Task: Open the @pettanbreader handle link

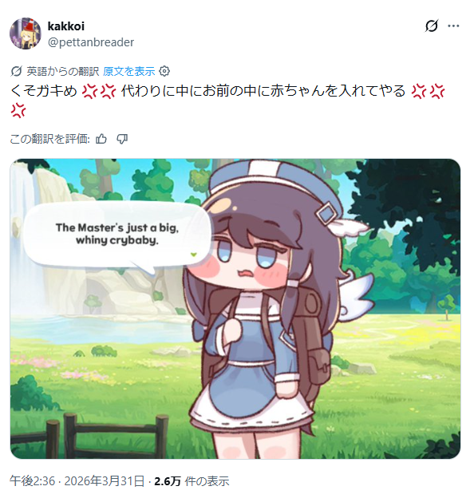Action: (x=91, y=42)
